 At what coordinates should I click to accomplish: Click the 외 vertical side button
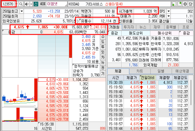(x=103, y=52)
